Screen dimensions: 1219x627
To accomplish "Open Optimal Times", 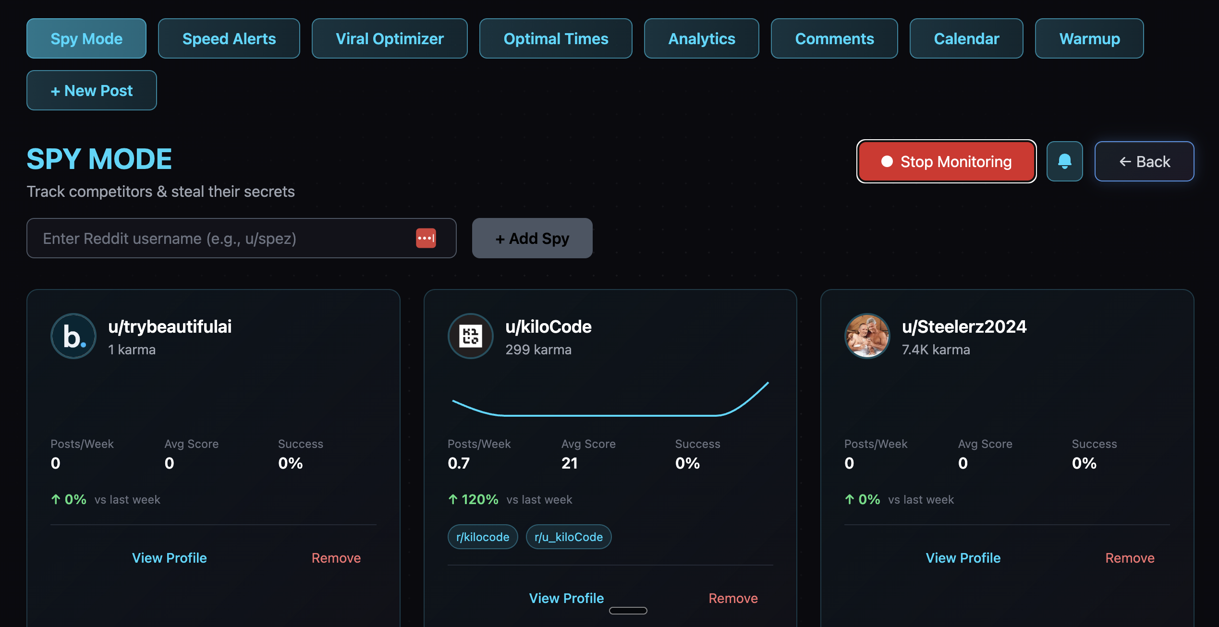I will click(555, 38).
